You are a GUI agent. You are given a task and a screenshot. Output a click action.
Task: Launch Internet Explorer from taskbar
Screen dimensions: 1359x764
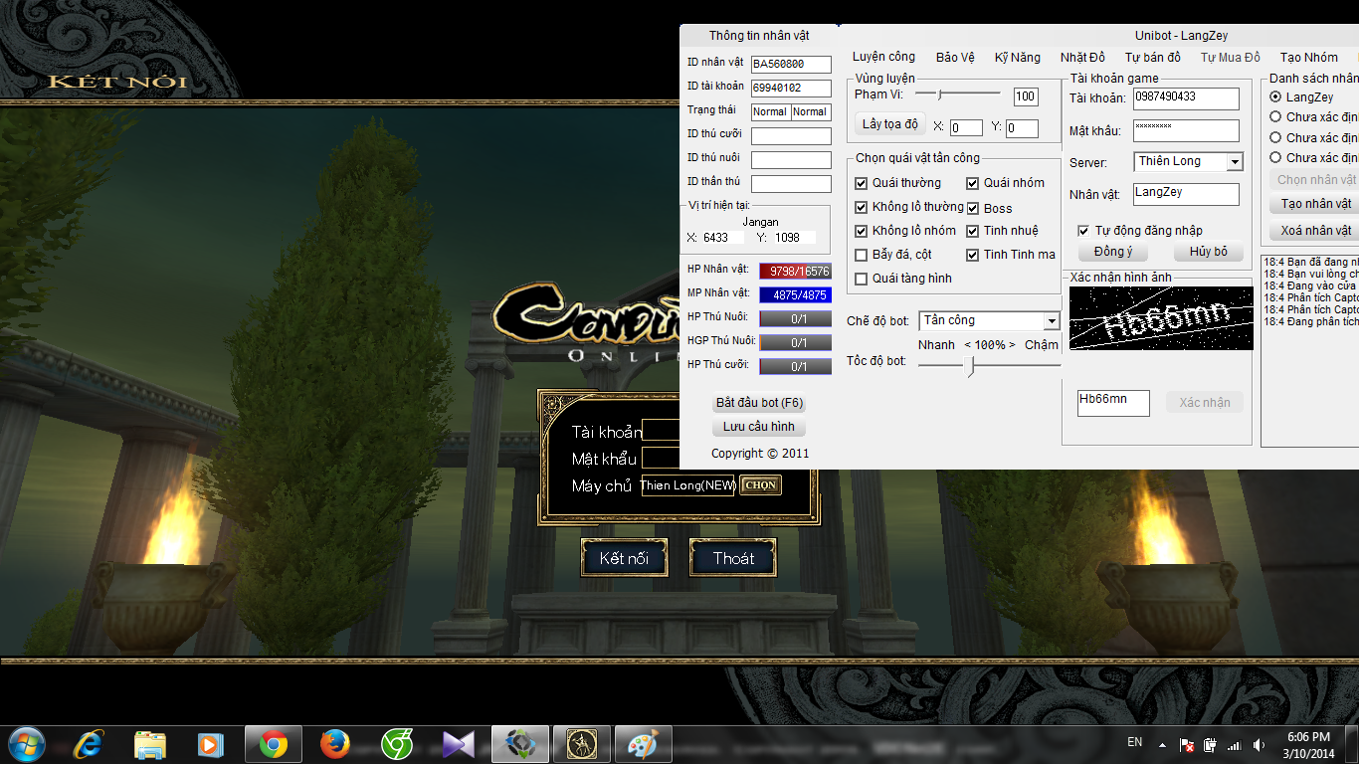[x=88, y=743]
